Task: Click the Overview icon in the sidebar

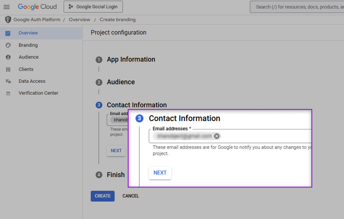Action: [x=8, y=33]
